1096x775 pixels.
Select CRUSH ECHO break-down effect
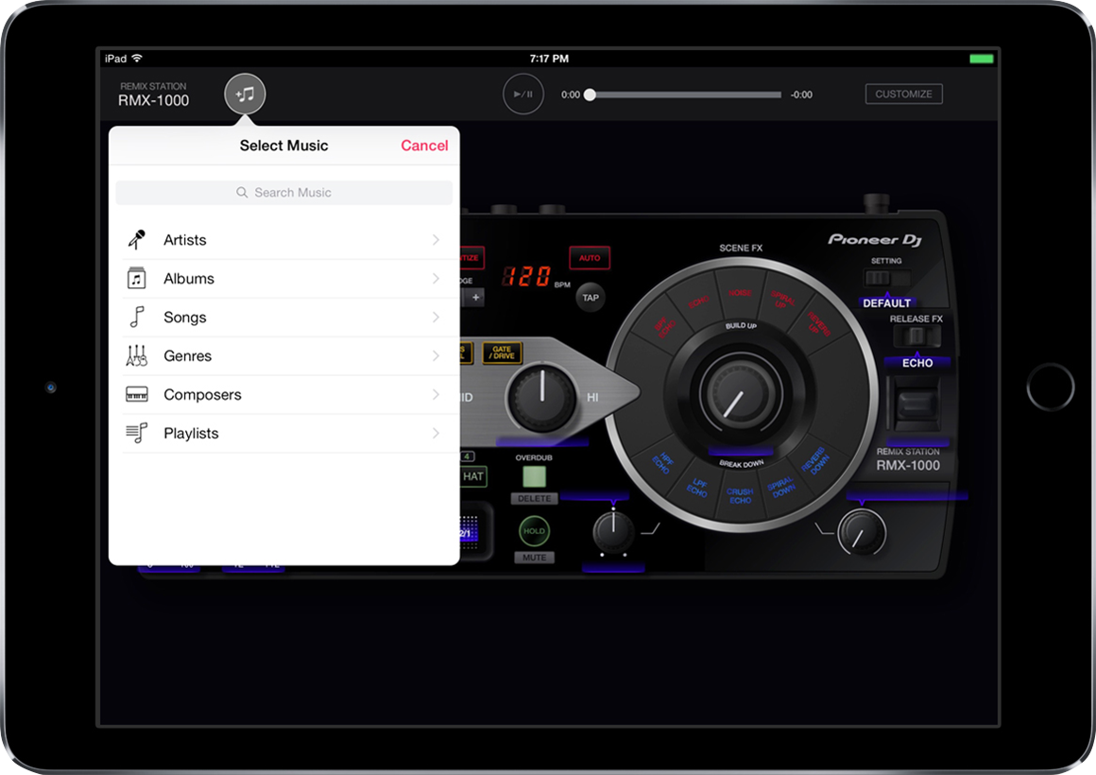pyautogui.click(x=740, y=496)
